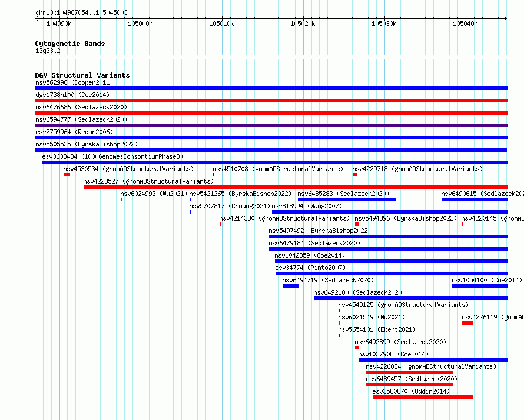The image size is (524, 420).
Task: Click nsv1054100 (Coe2014) label
Action: click(487, 280)
